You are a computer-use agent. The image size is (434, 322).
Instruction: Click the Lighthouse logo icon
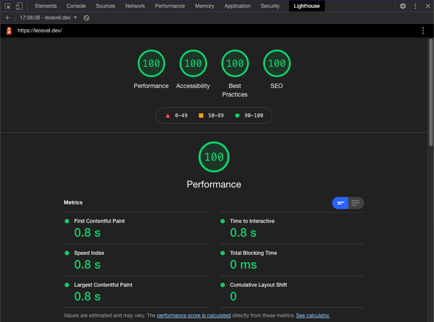(x=9, y=31)
